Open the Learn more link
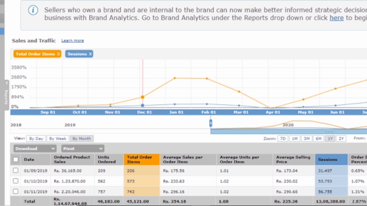367x206 pixels. [x=73, y=41]
